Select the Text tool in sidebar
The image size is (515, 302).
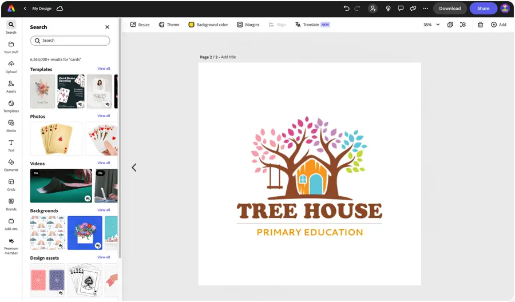coord(11,145)
